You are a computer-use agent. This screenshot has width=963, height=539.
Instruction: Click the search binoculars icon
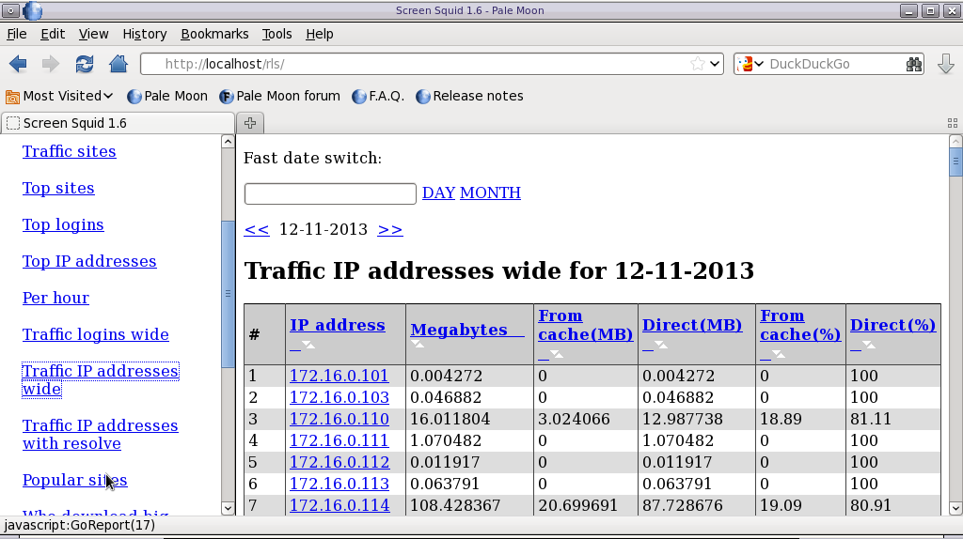click(914, 64)
